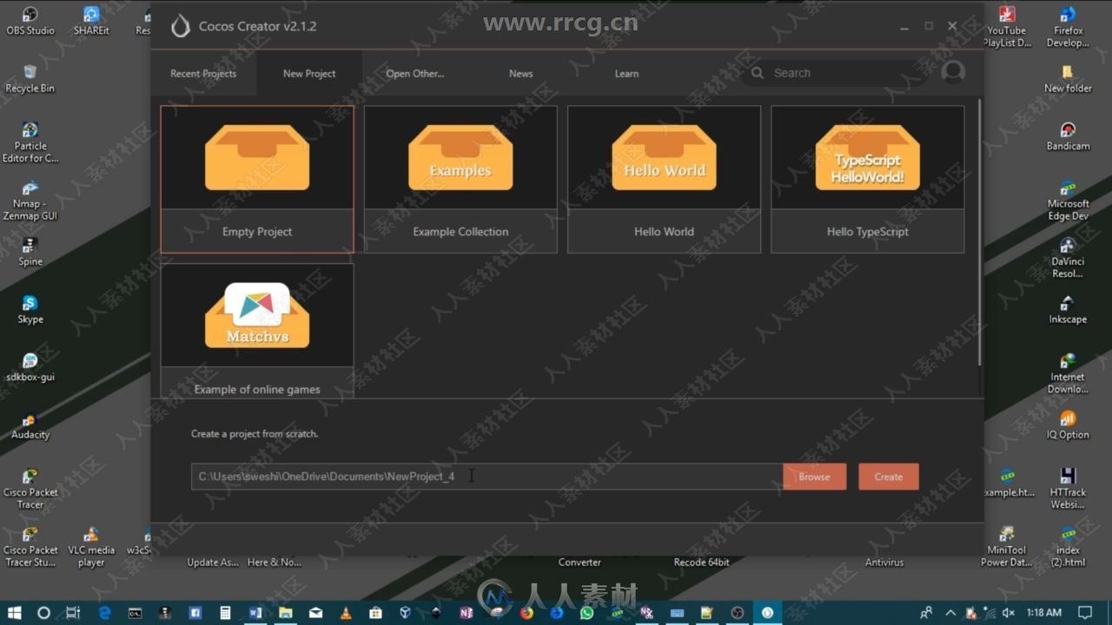Select the Matchvs online games example
Image resolution: width=1112 pixels, height=625 pixels.
click(257, 331)
